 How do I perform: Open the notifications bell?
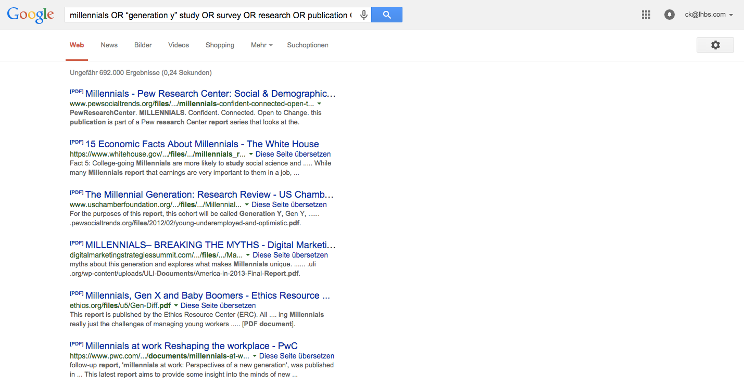tap(670, 15)
